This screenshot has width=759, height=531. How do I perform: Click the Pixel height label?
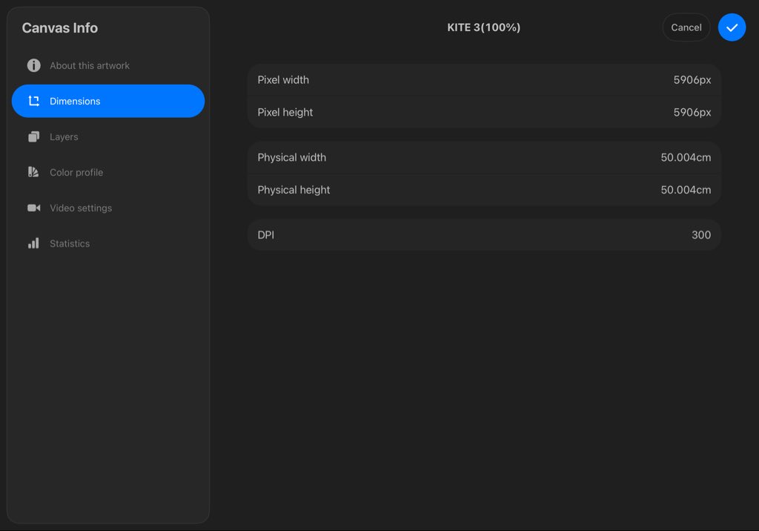[285, 113]
